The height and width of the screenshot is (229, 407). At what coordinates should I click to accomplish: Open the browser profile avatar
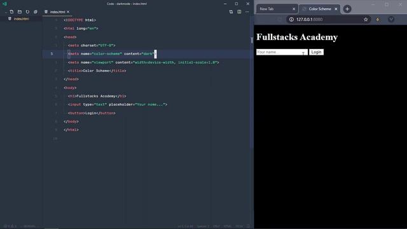coord(391,20)
